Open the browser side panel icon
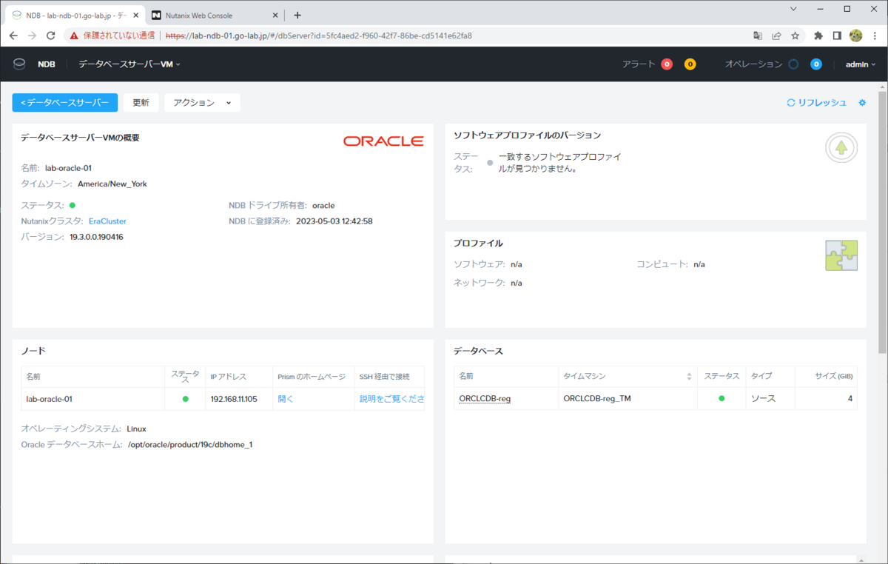The width and height of the screenshot is (888, 564). (x=837, y=35)
